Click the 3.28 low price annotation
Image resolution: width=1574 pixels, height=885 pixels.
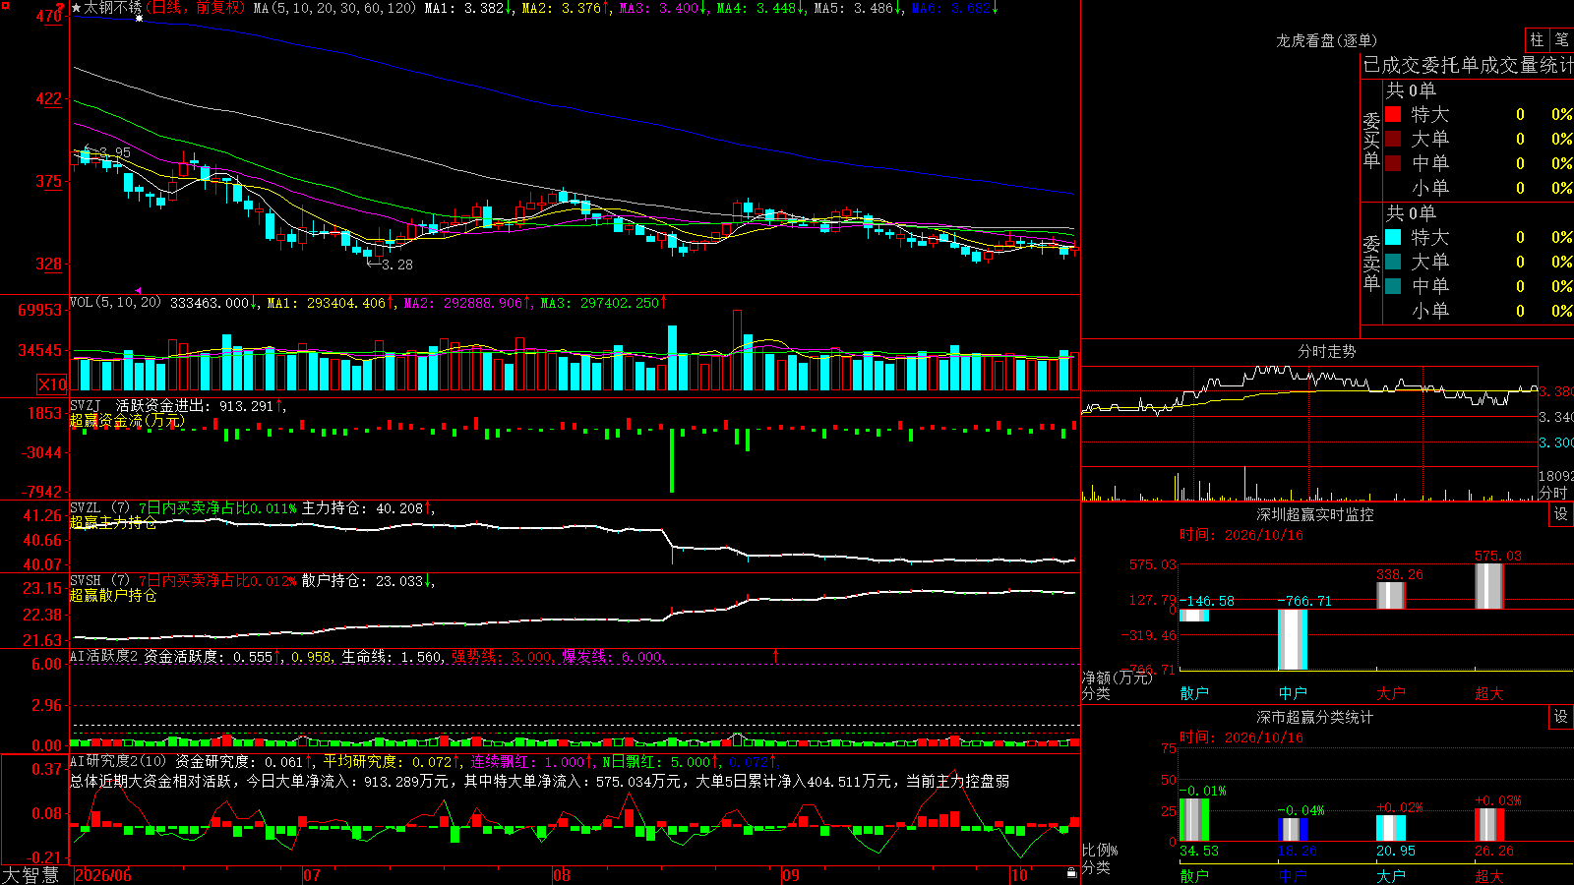(x=391, y=265)
